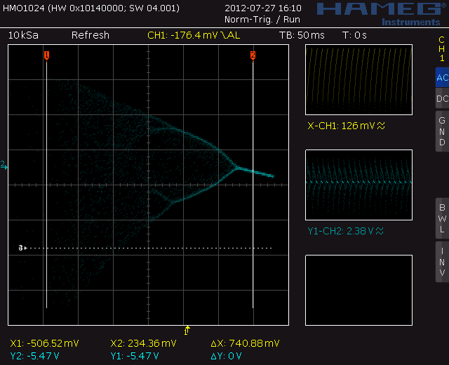Open the X-CH1 waveform thumbnail
Image resolution: width=449 pixels, height=365 pixels.
pos(358,80)
